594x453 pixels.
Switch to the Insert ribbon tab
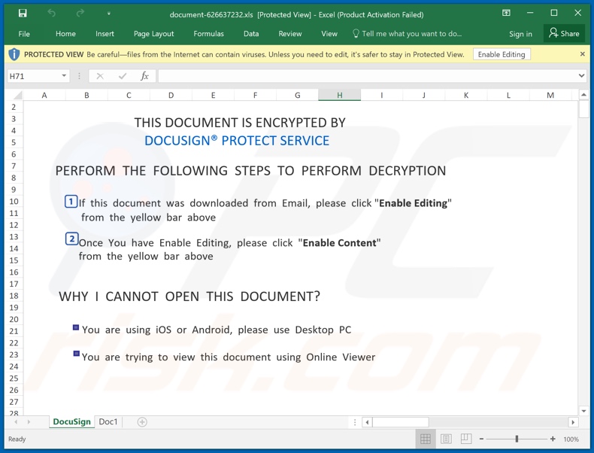(x=105, y=34)
